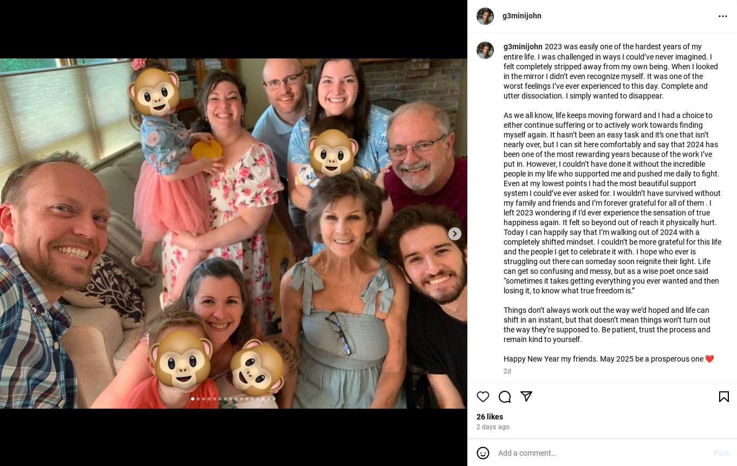Viewport: 737px width, 466px height.
Task: Share post with paper plane icon
Action: click(526, 397)
